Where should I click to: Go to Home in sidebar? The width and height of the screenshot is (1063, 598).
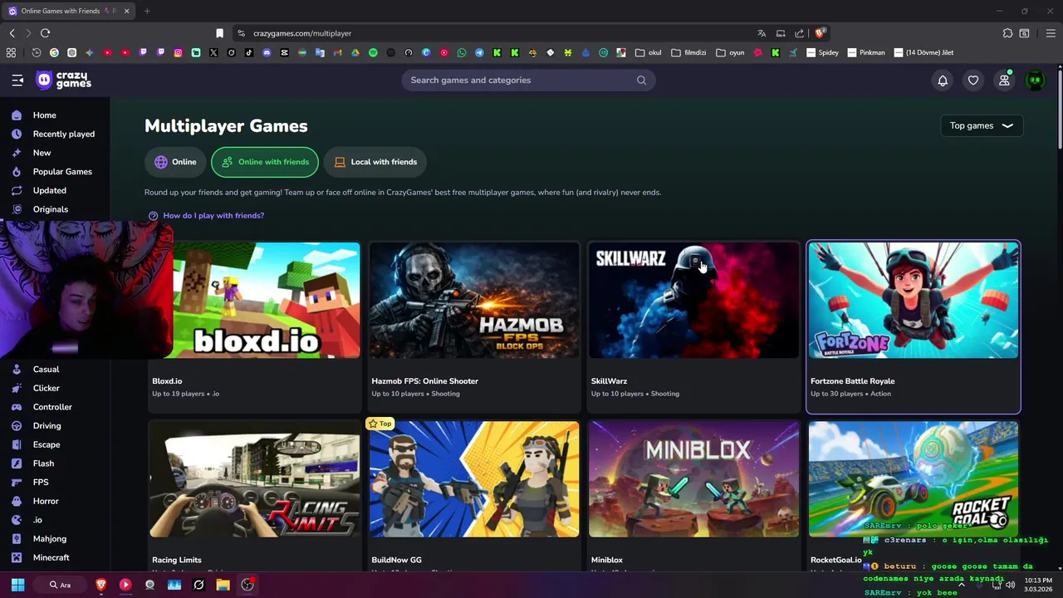[x=45, y=115]
